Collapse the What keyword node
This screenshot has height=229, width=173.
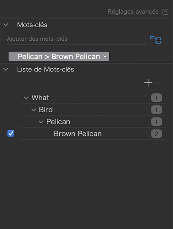point(26,98)
